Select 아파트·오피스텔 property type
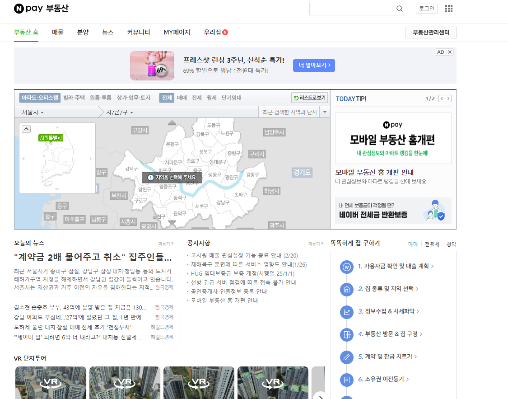 point(40,98)
